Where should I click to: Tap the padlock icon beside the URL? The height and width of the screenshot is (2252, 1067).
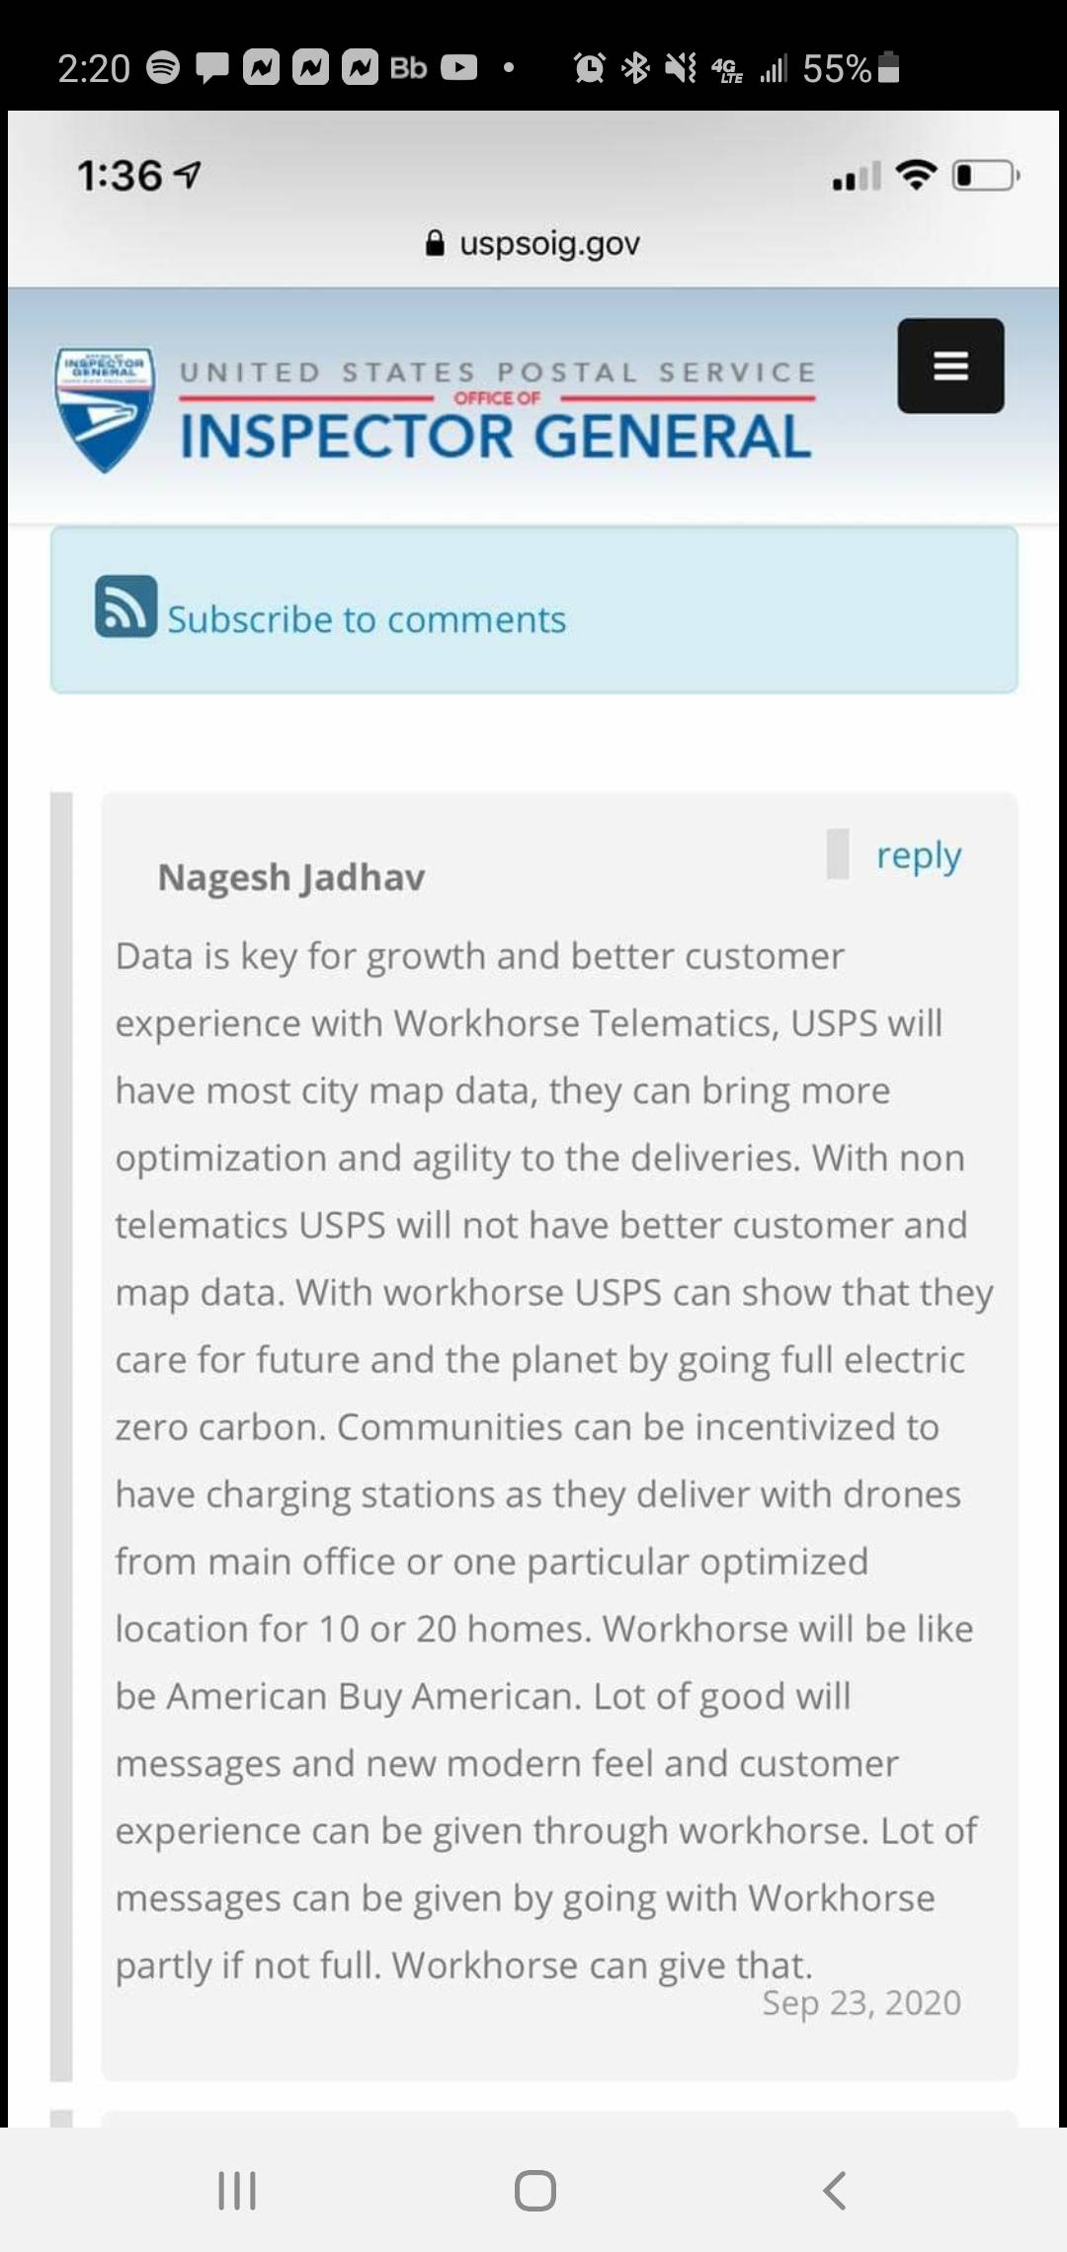point(435,243)
